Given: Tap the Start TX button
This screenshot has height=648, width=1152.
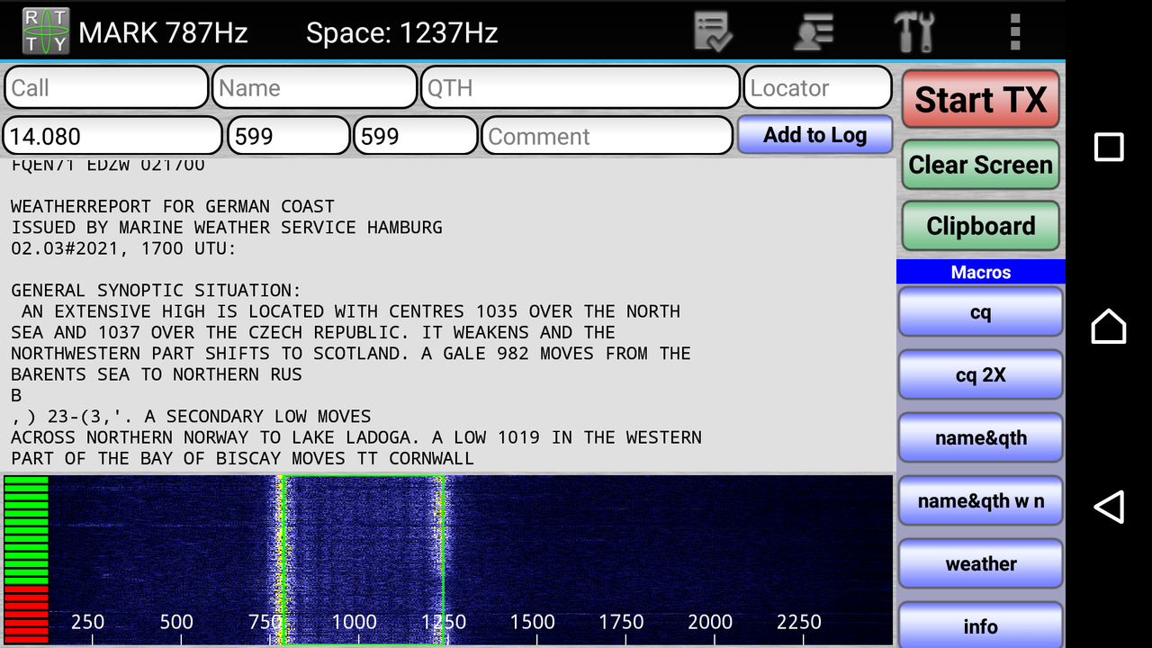Looking at the screenshot, I should (981, 99).
